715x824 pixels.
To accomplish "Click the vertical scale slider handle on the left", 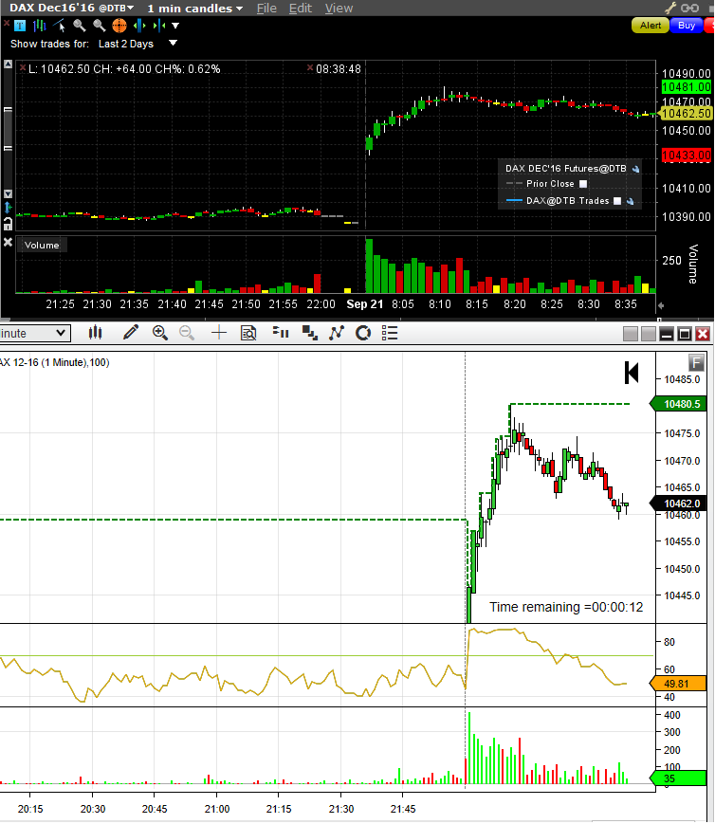I will pyautogui.click(x=8, y=129).
